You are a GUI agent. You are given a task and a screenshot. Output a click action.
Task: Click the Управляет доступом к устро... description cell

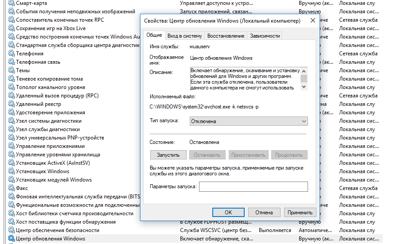216,3
